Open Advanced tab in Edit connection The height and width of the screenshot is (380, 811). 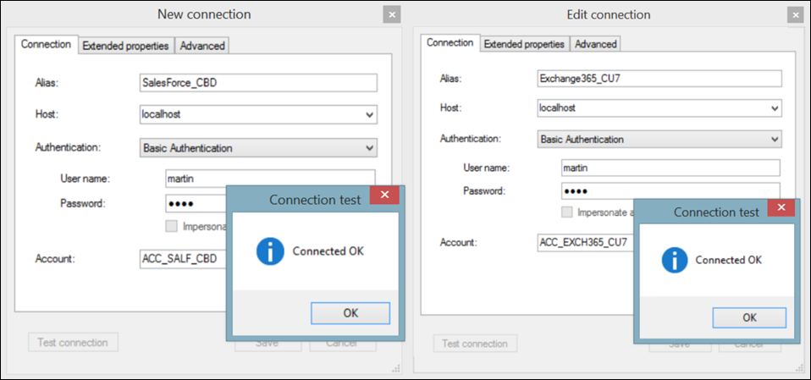pyautogui.click(x=595, y=44)
